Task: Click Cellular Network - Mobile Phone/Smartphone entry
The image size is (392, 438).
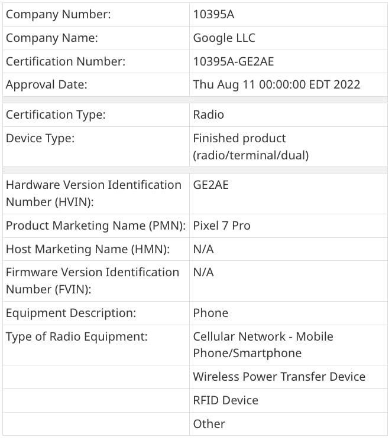Action: pos(263,345)
